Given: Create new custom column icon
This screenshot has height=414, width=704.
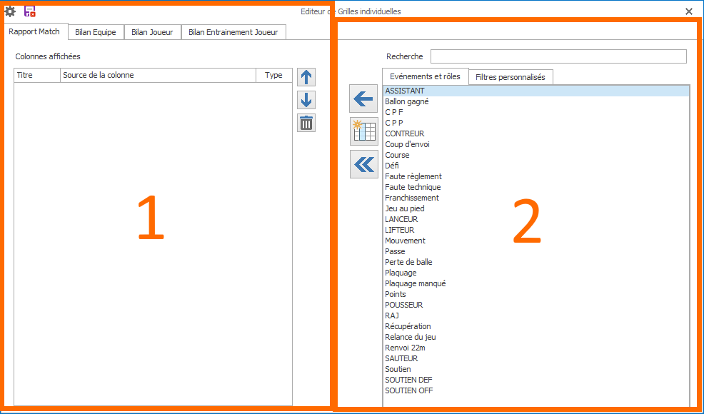Looking at the screenshot, I should point(363,131).
